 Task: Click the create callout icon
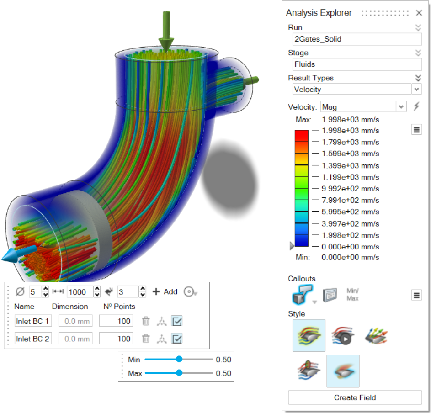(x=302, y=296)
